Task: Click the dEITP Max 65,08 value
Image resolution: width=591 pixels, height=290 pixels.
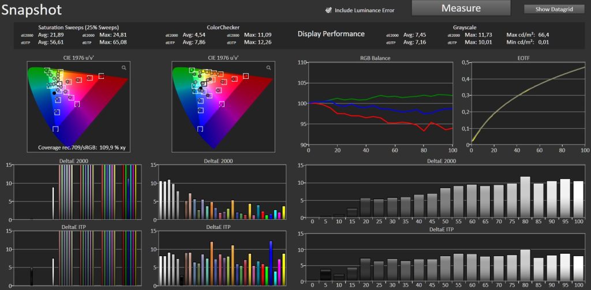Action: (x=113, y=41)
